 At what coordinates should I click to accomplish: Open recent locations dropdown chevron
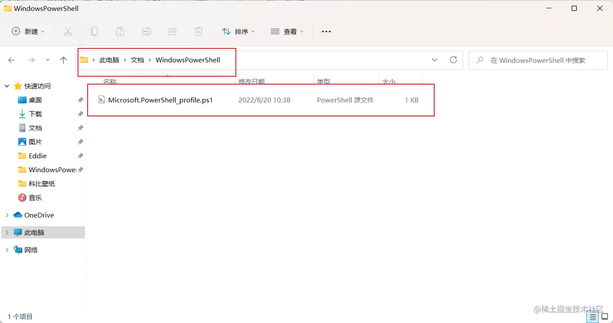click(x=48, y=60)
